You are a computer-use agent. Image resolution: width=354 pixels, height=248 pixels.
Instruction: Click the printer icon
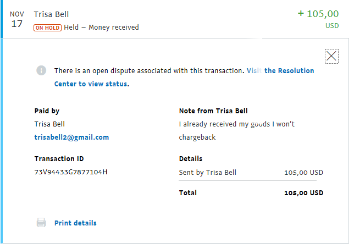point(41,223)
